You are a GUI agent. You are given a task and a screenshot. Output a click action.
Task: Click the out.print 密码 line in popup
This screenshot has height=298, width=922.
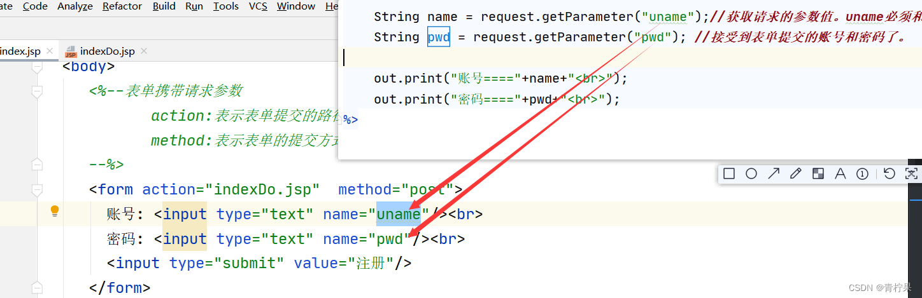(497, 99)
